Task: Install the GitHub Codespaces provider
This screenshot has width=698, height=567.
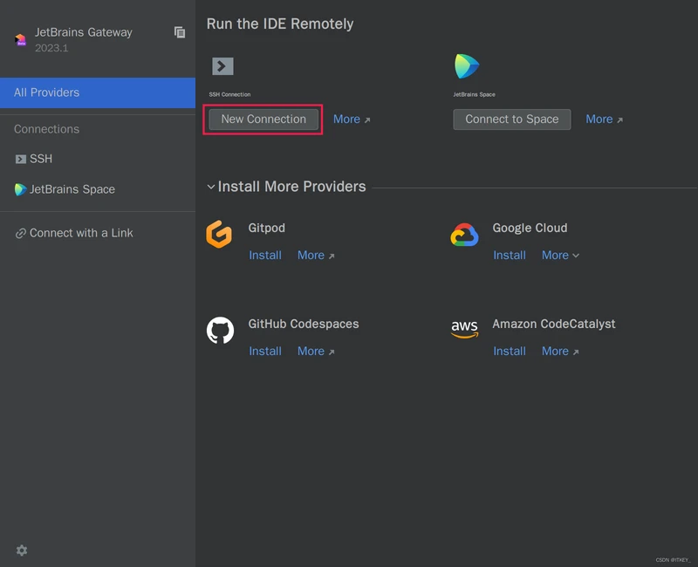Action: click(x=265, y=352)
